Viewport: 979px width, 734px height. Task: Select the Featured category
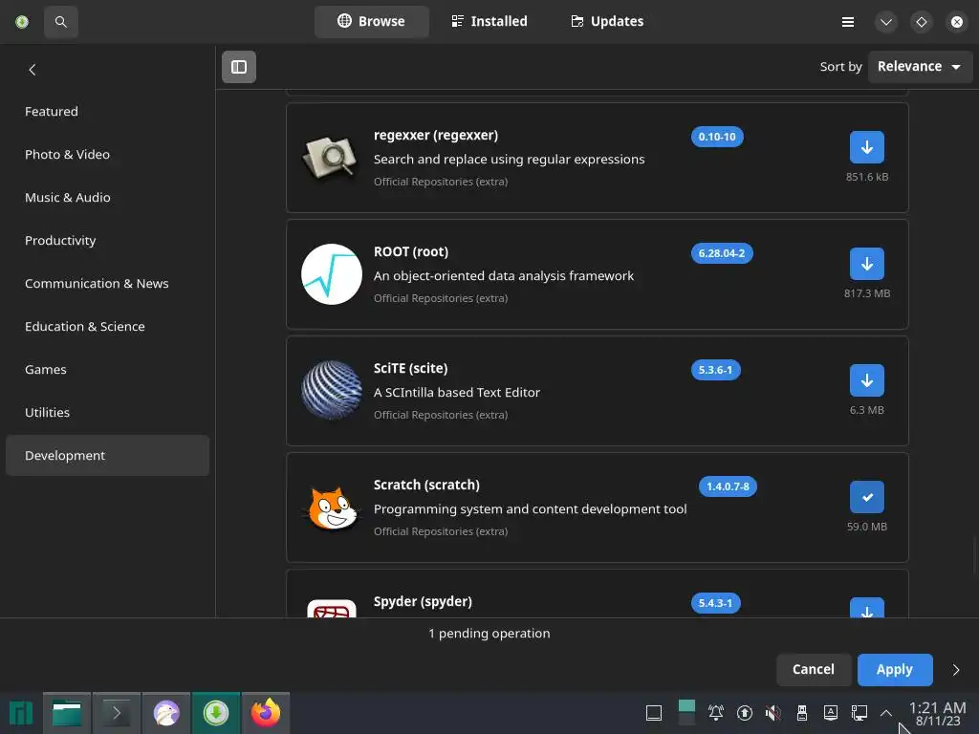[x=107, y=112]
